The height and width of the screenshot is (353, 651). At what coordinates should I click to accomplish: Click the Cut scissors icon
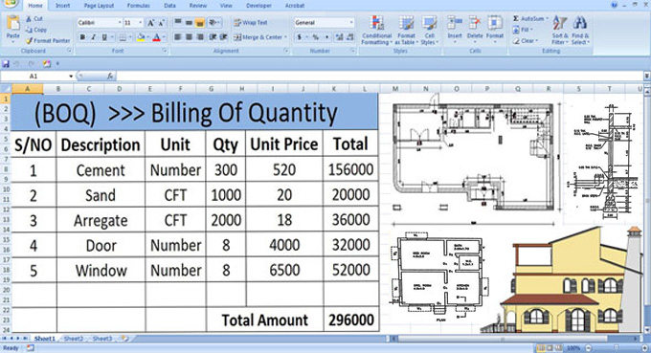click(x=29, y=19)
